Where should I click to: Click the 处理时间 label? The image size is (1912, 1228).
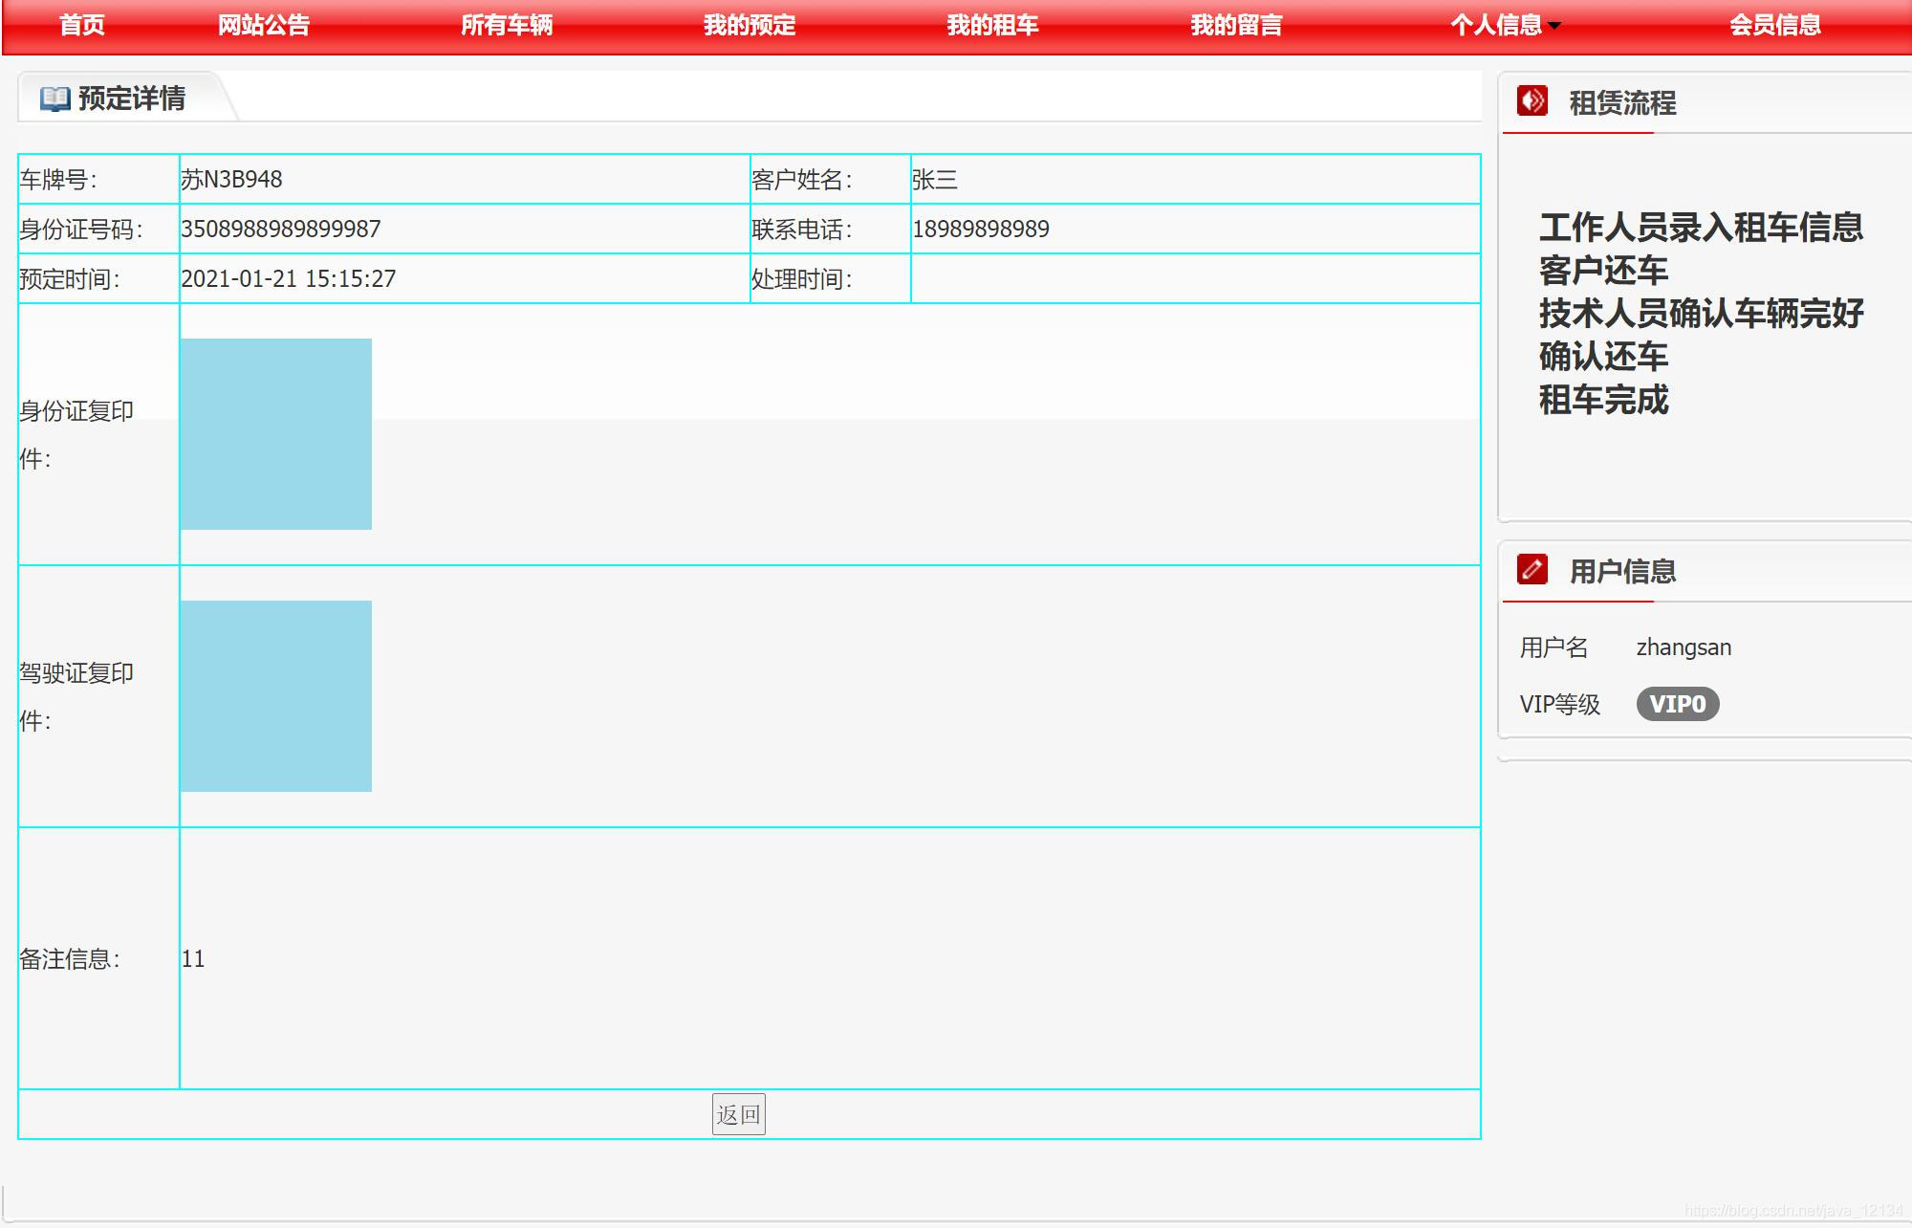coord(801,278)
